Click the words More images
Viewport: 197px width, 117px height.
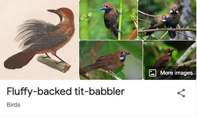176,73
